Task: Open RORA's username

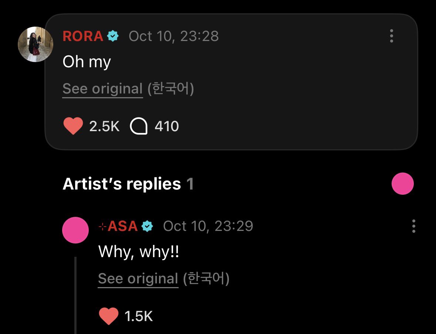Action: pos(83,36)
